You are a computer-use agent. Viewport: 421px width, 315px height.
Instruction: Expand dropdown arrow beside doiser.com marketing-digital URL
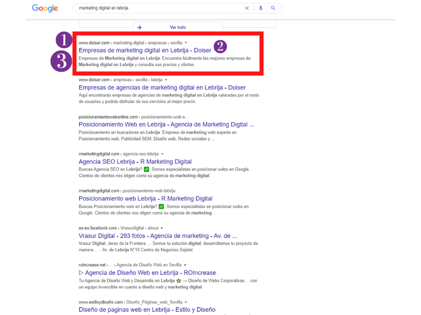pyautogui.click(x=186, y=43)
